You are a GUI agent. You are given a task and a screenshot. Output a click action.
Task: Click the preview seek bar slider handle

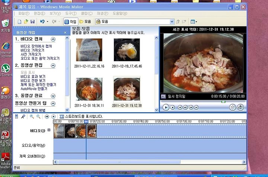(223, 102)
